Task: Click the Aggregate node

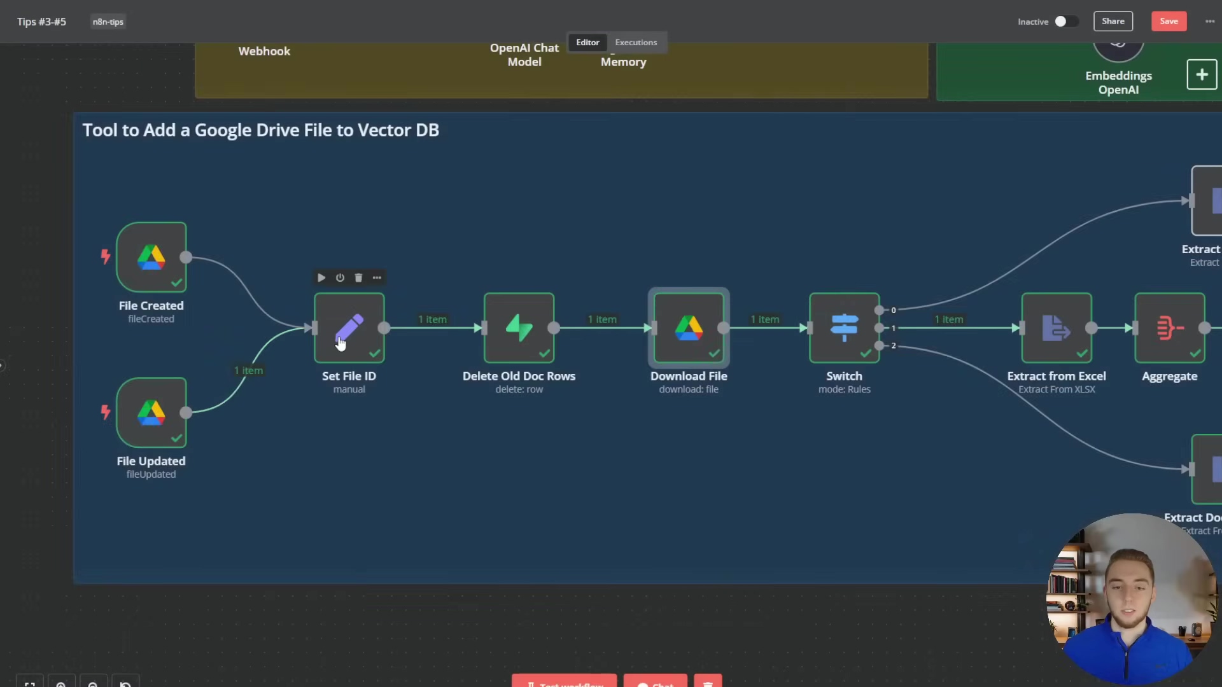Action: click(1169, 328)
